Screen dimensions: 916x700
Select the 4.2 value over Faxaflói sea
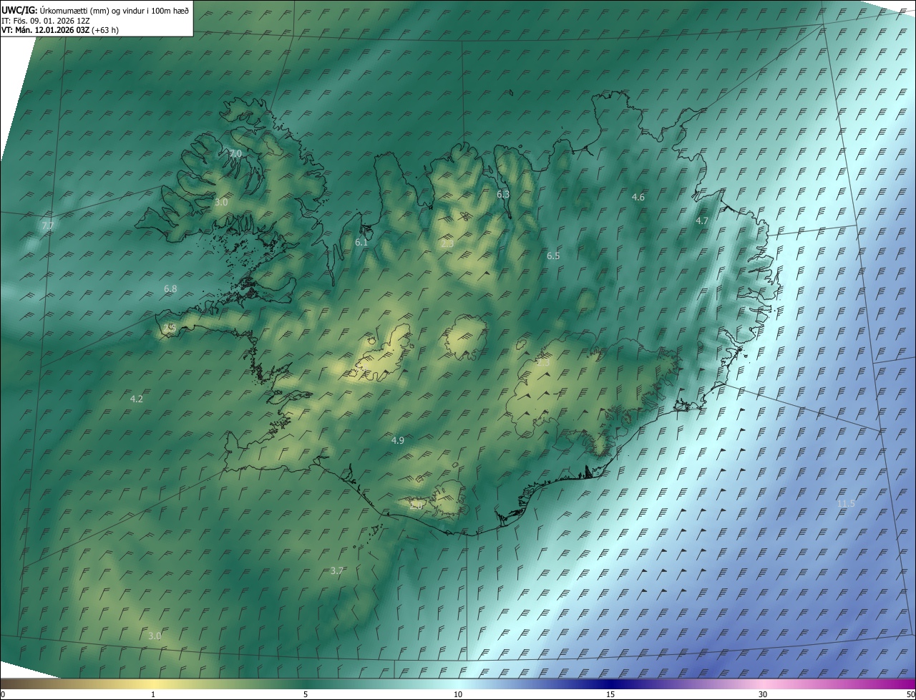(x=137, y=399)
